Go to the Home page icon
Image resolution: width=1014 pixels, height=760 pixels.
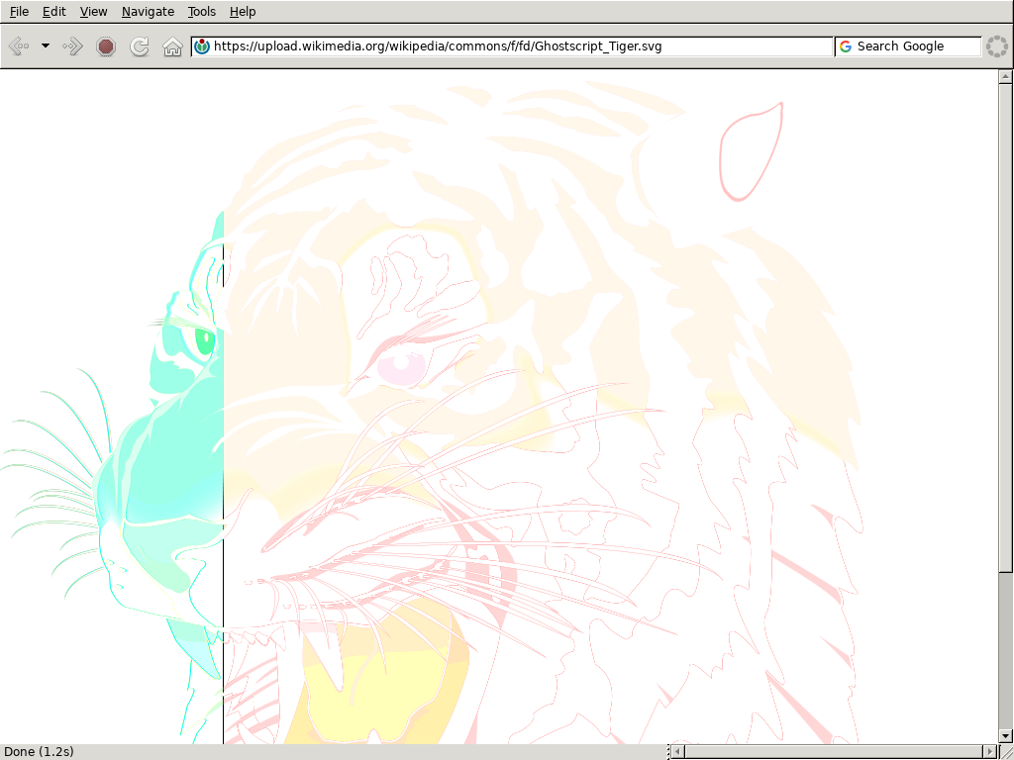pyautogui.click(x=172, y=47)
